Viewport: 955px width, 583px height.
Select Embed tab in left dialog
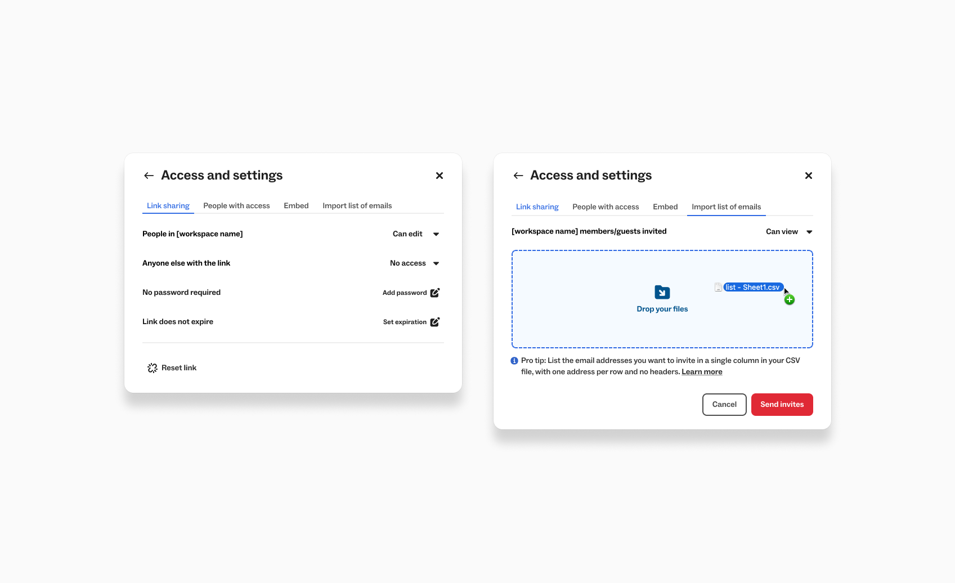pyautogui.click(x=296, y=206)
